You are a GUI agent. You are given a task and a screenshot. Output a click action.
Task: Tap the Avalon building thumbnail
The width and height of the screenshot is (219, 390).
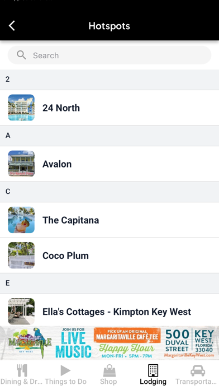click(x=21, y=164)
